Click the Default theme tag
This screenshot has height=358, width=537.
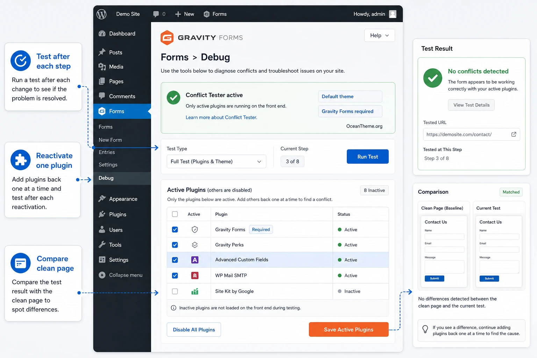(x=350, y=96)
